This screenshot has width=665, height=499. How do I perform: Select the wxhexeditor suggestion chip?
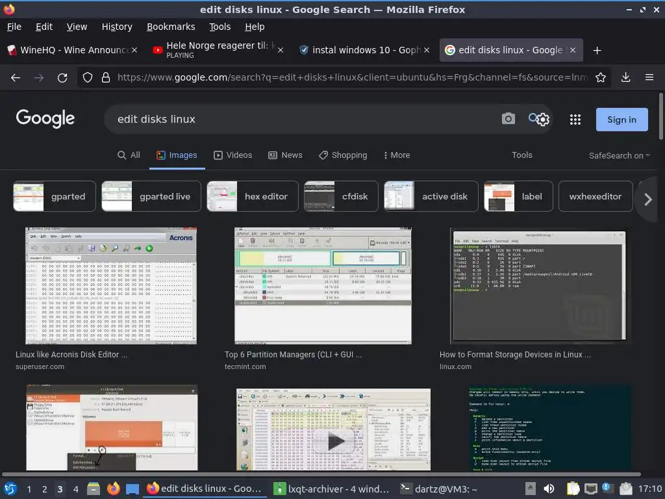pyautogui.click(x=596, y=196)
